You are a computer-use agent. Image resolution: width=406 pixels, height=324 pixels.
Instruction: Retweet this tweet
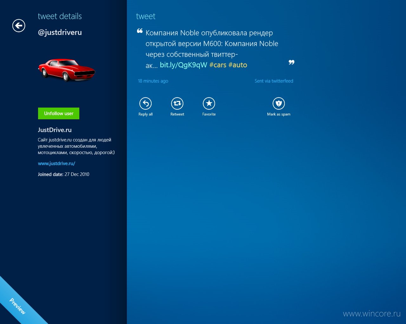point(177,103)
